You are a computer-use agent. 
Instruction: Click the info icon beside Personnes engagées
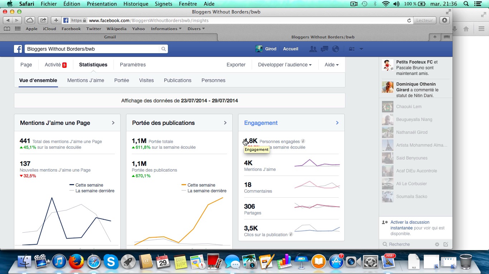click(303, 141)
